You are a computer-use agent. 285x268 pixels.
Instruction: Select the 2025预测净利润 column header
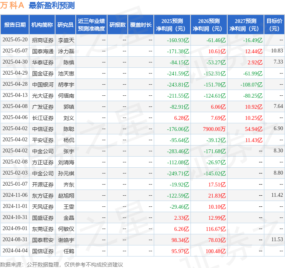click(172, 25)
